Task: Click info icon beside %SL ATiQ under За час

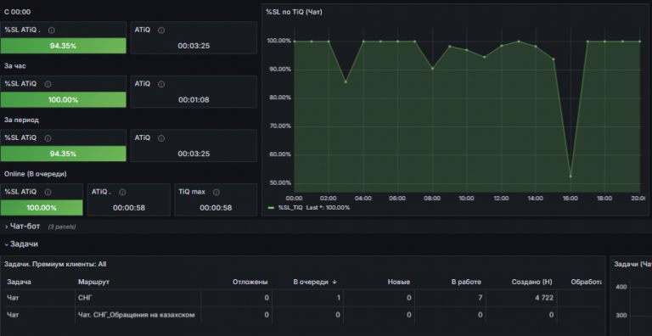Action: click(48, 84)
